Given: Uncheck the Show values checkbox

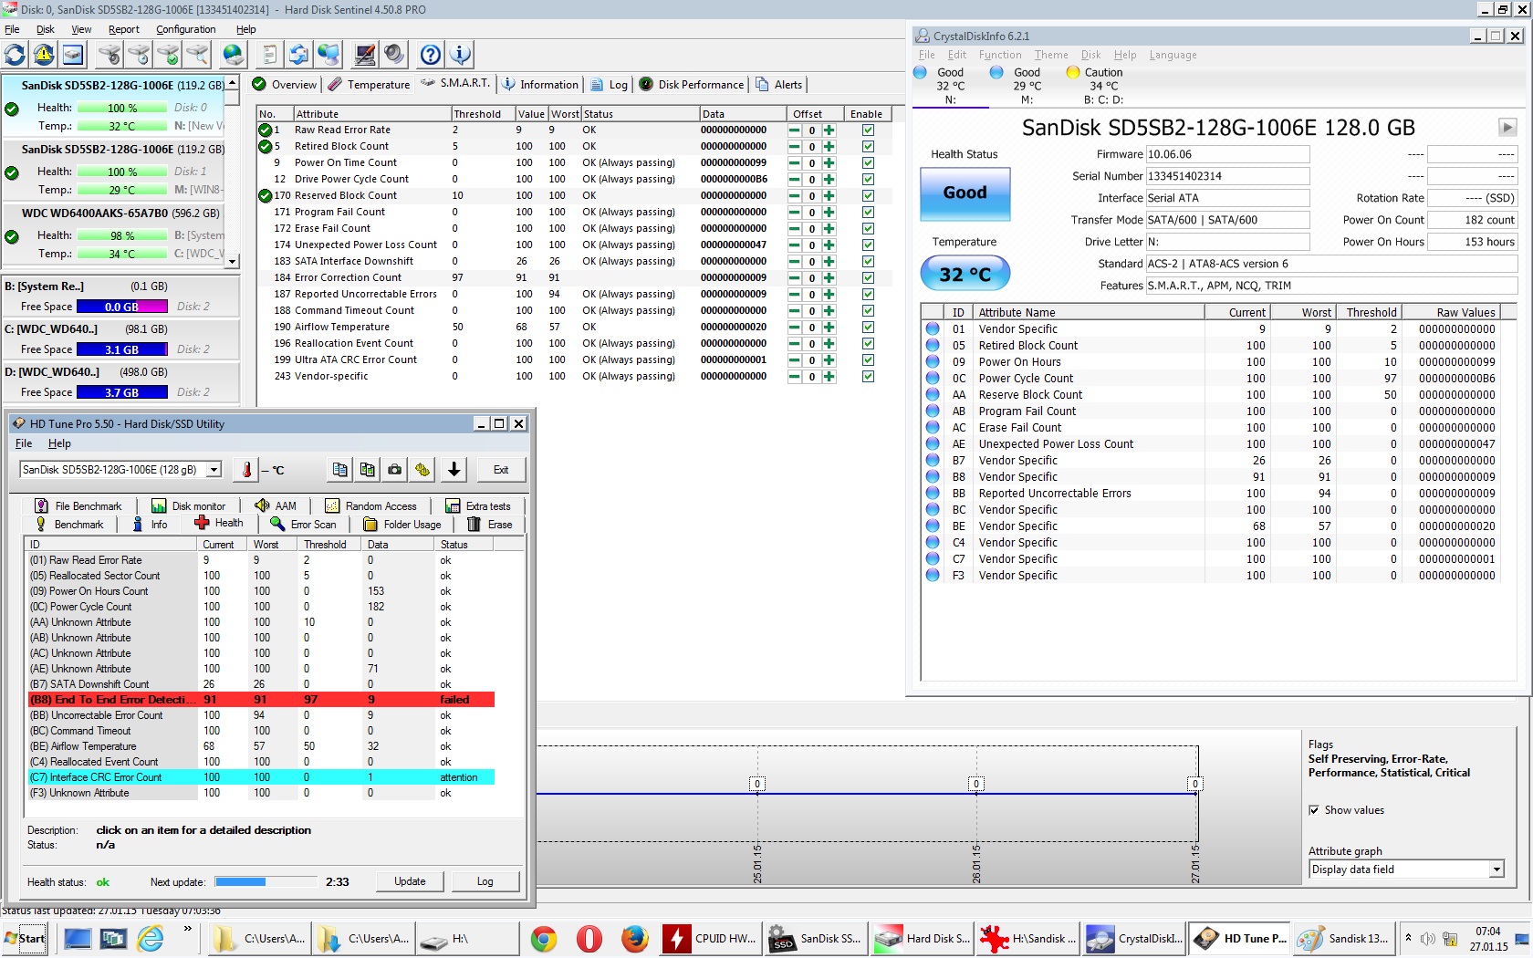Looking at the screenshot, I should click(x=1314, y=810).
